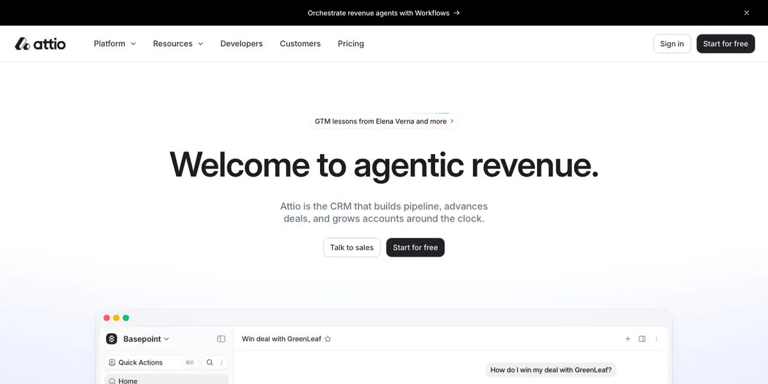Click Start for free below the headline
Image resolution: width=768 pixels, height=384 pixels.
tap(415, 248)
